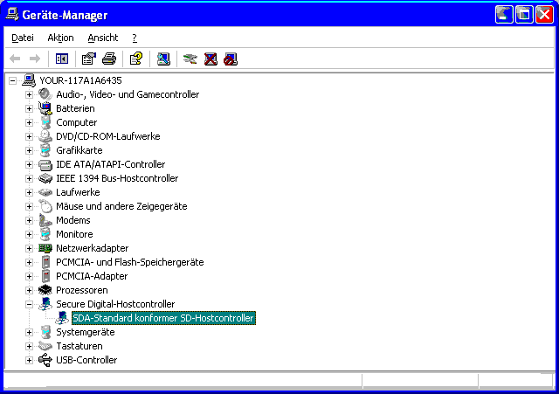Click the Tastaturen keyboard icon
The height and width of the screenshot is (394, 559).
point(45,346)
